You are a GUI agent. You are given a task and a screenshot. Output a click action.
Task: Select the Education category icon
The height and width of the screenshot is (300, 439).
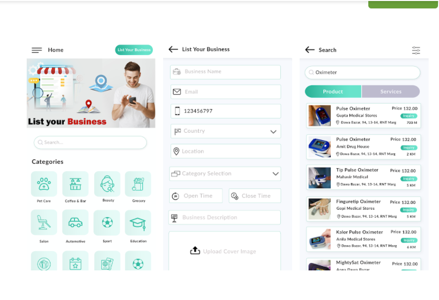(138, 223)
